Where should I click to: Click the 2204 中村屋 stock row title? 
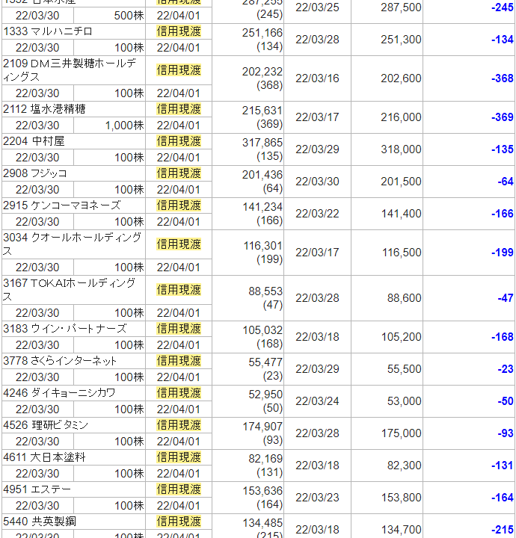(34, 141)
